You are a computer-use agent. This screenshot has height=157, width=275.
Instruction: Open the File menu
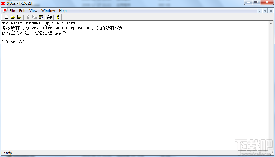(12, 10)
